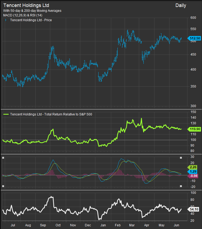Click the 140 relative return axis label
202x229 pixels.
pyautogui.click(x=193, y=118)
